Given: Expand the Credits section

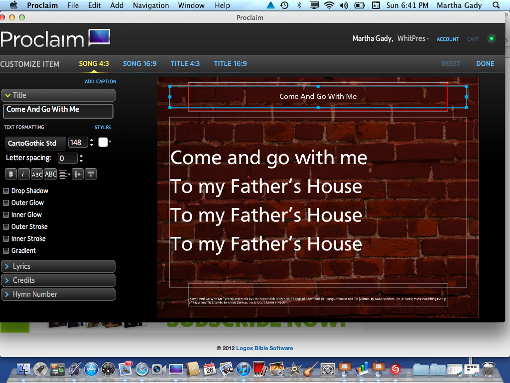Looking at the screenshot, I should click(x=58, y=280).
